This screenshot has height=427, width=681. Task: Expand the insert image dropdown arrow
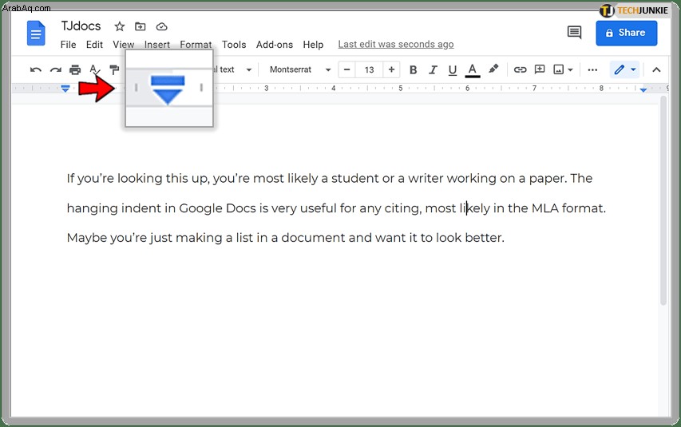tap(570, 70)
